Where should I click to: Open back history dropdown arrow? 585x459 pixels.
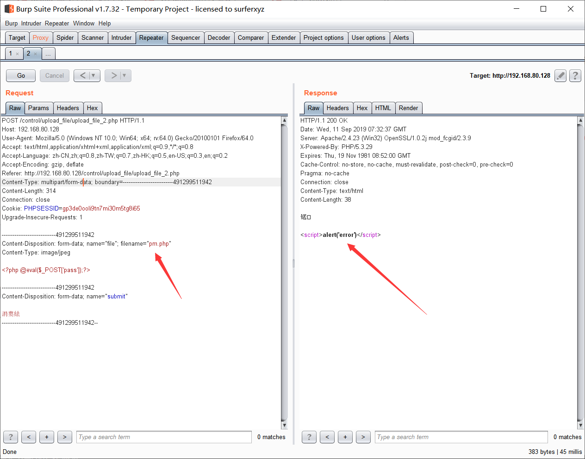(x=94, y=75)
